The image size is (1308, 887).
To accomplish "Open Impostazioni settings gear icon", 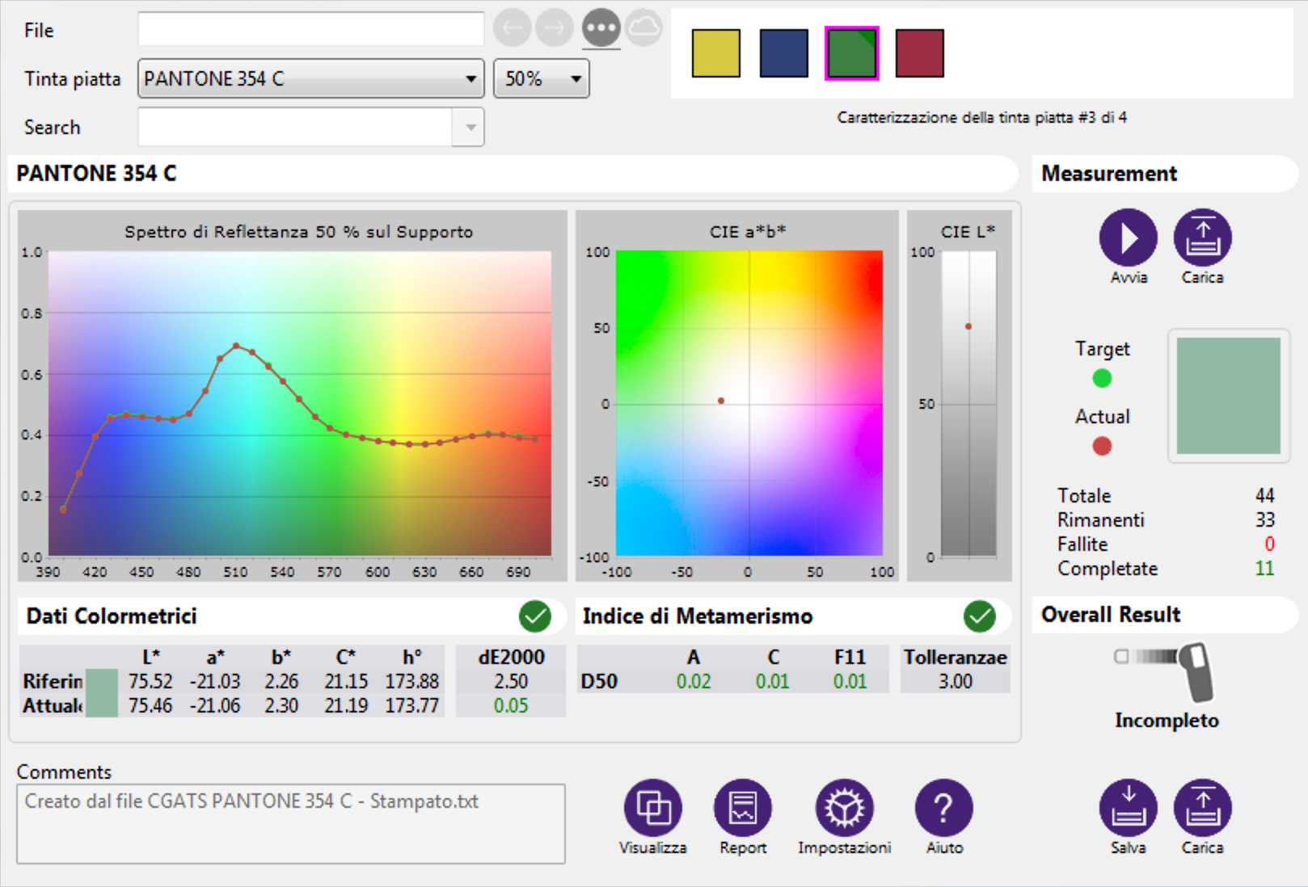I will click(x=844, y=807).
